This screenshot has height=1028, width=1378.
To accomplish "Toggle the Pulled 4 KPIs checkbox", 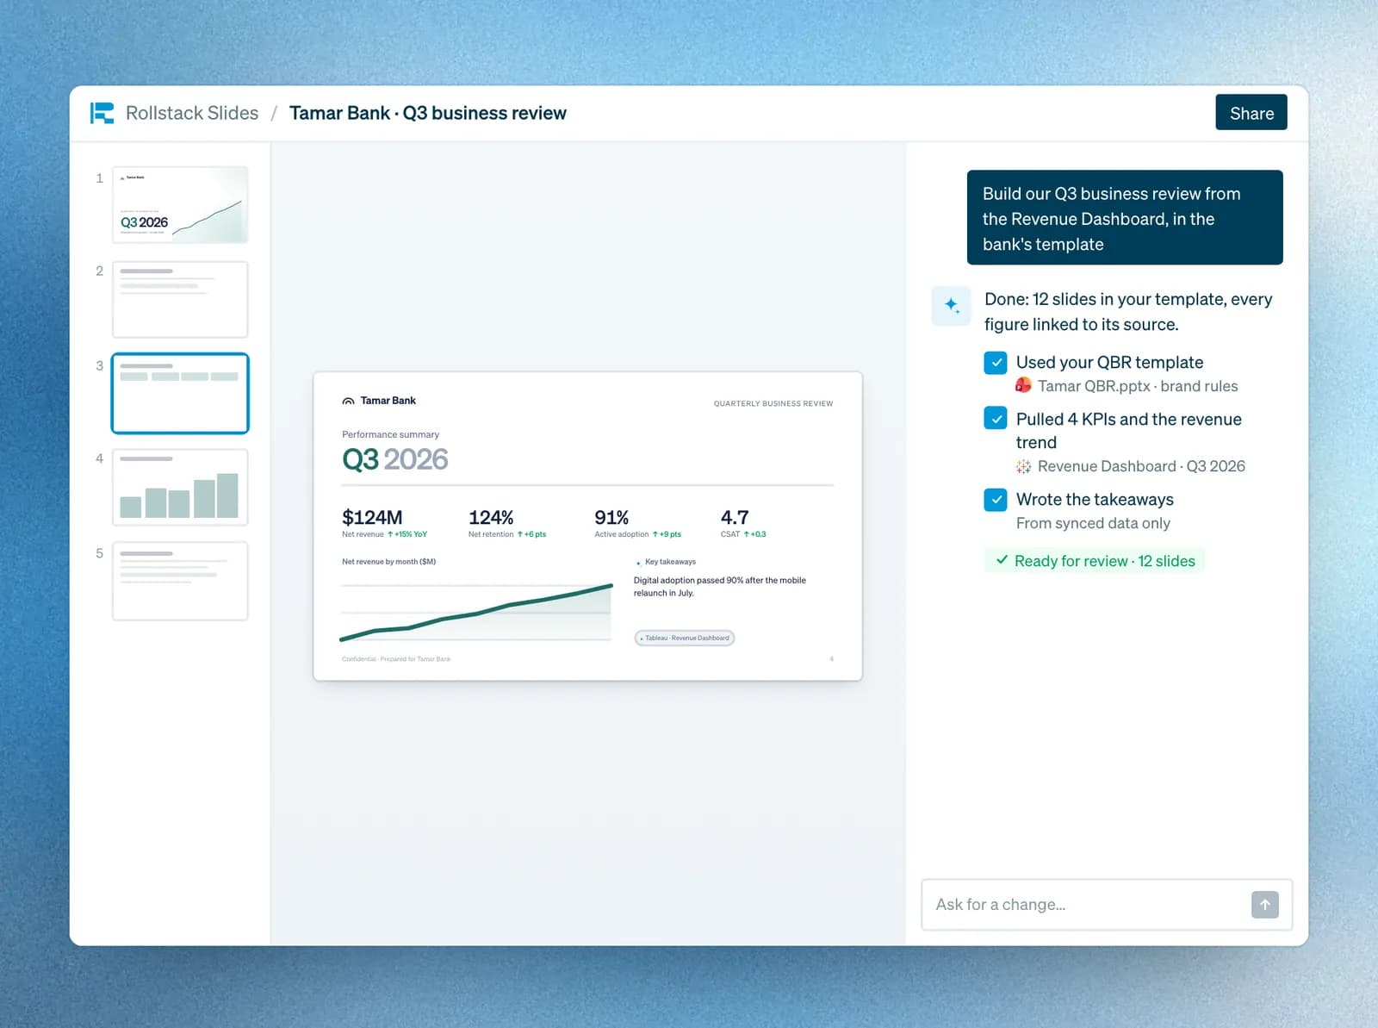I will pyautogui.click(x=996, y=419).
